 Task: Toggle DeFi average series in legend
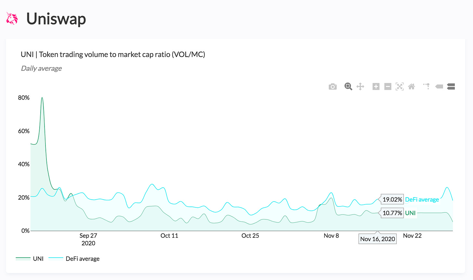point(74,259)
